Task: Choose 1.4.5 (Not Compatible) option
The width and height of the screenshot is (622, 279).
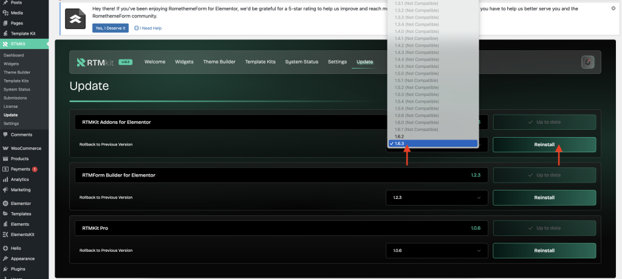Action: click(433, 66)
